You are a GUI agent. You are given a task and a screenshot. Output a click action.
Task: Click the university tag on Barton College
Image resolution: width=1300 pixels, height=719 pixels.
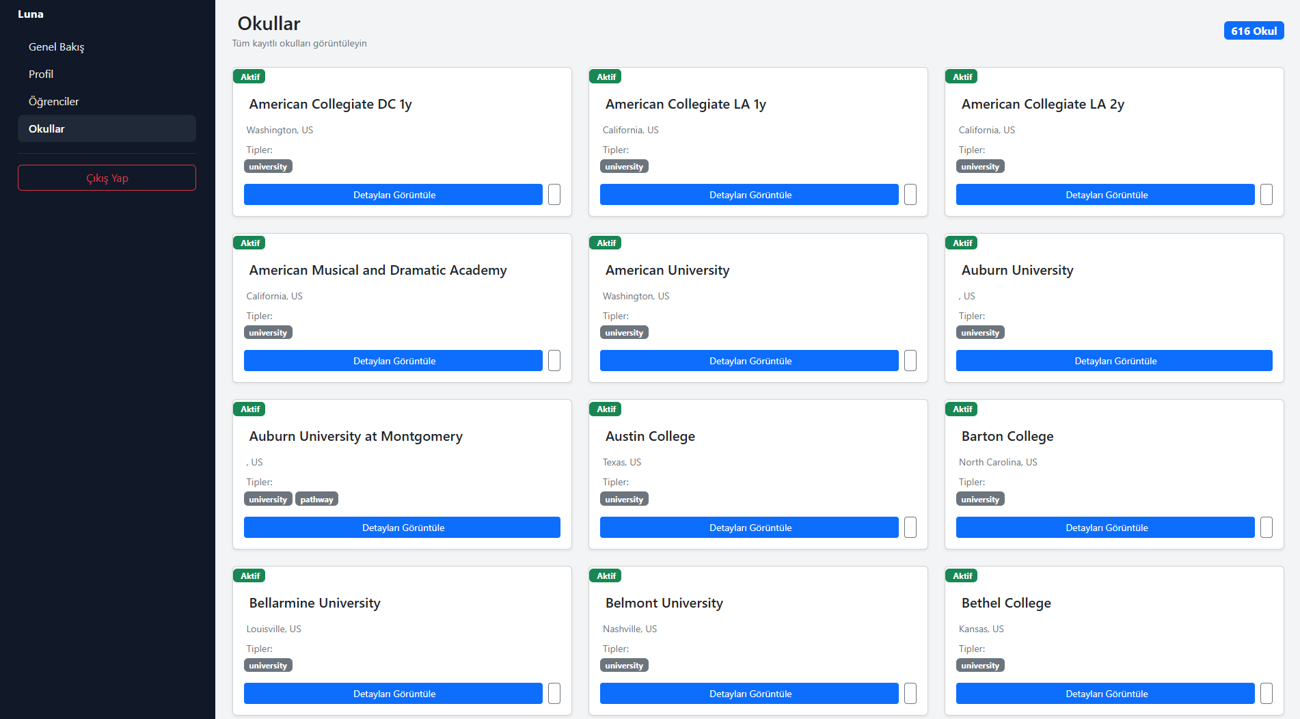point(980,499)
